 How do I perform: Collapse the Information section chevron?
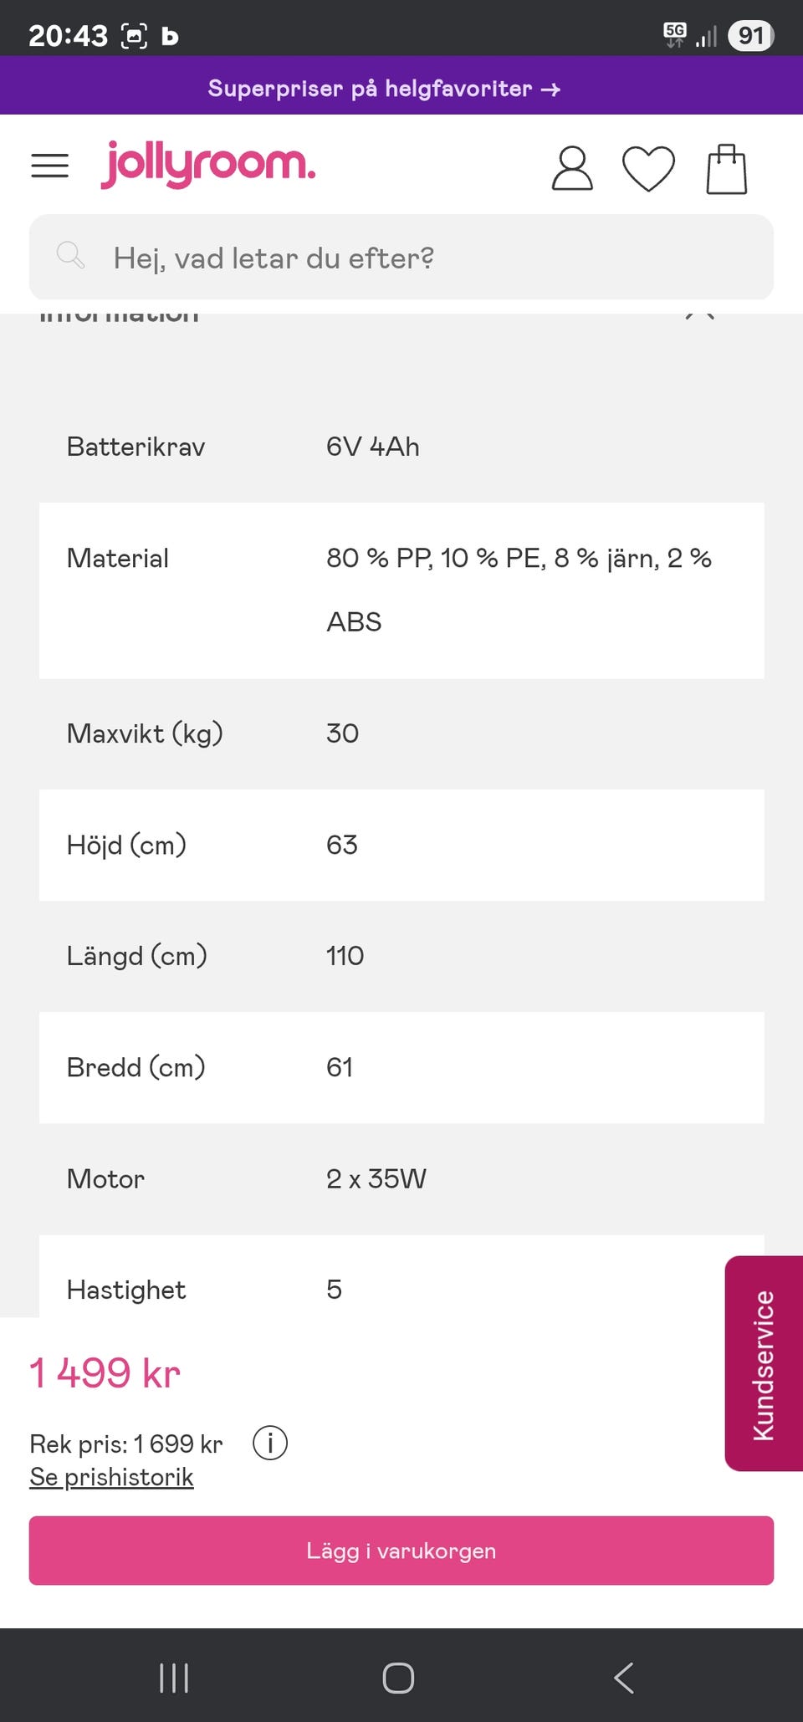click(x=700, y=315)
